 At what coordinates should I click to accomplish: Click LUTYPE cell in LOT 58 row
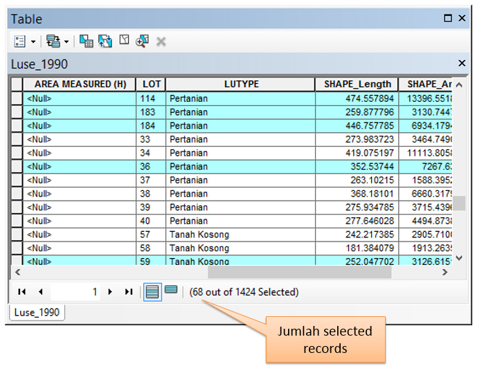tap(241, 248)
